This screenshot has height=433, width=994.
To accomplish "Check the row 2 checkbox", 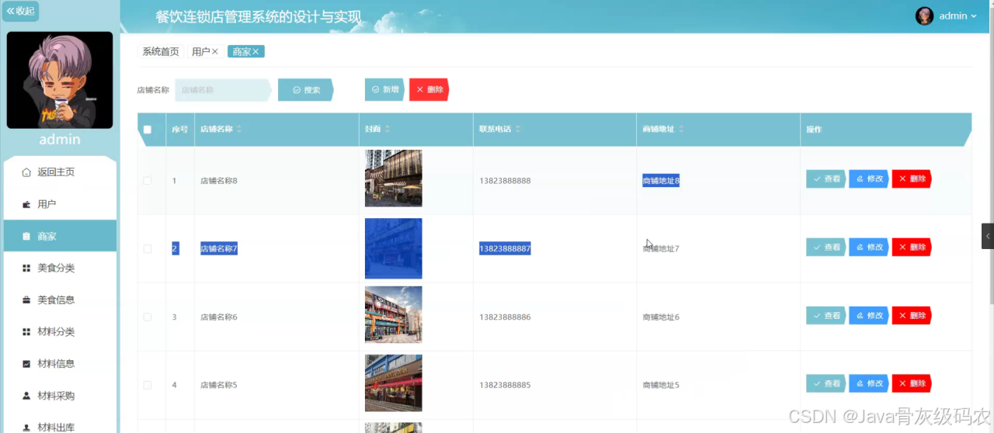I will 148,249.
